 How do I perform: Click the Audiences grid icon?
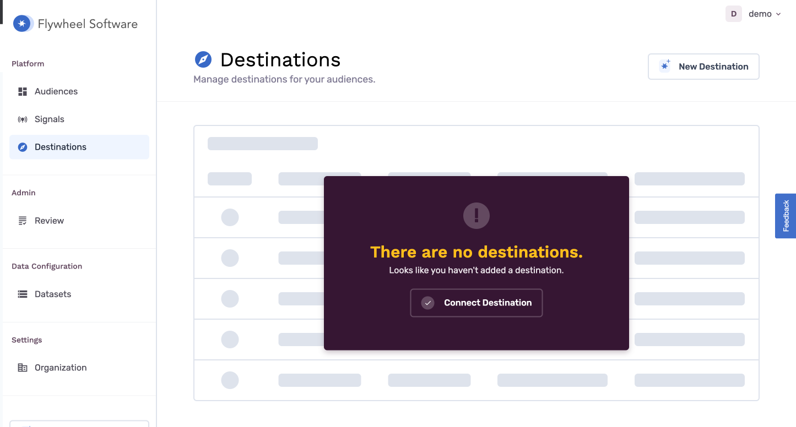pos(23,91)
